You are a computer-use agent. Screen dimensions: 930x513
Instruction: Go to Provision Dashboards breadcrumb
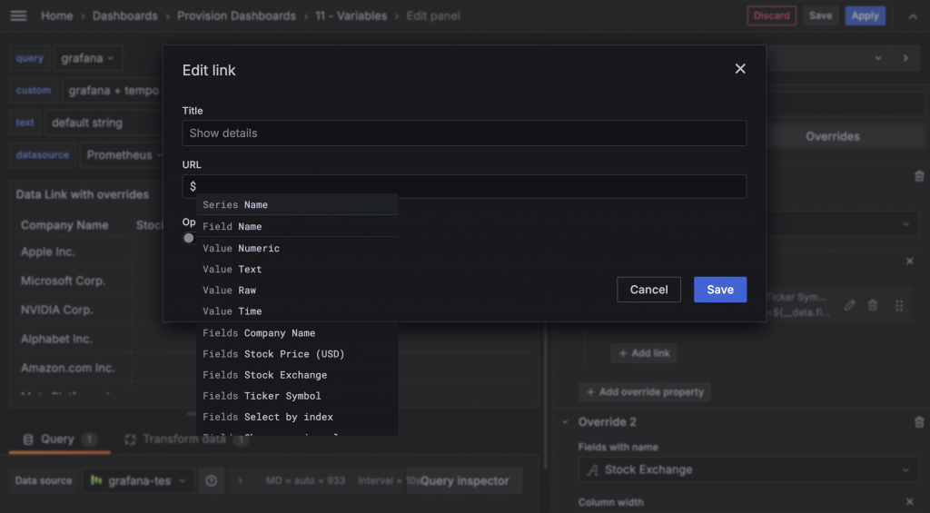(236, 16)
